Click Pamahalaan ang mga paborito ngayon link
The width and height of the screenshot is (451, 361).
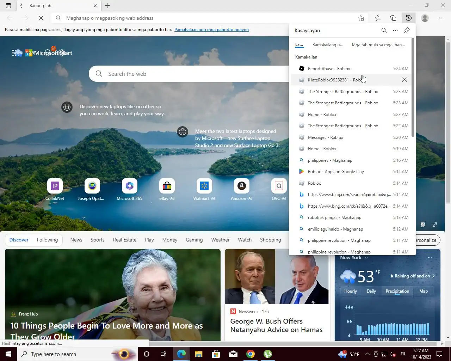(x=211, y=30)
